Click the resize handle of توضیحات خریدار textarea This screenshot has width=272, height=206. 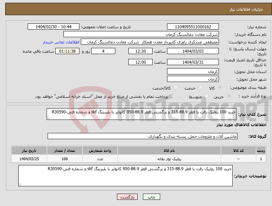pyautogui.click(x=20, y=185)
